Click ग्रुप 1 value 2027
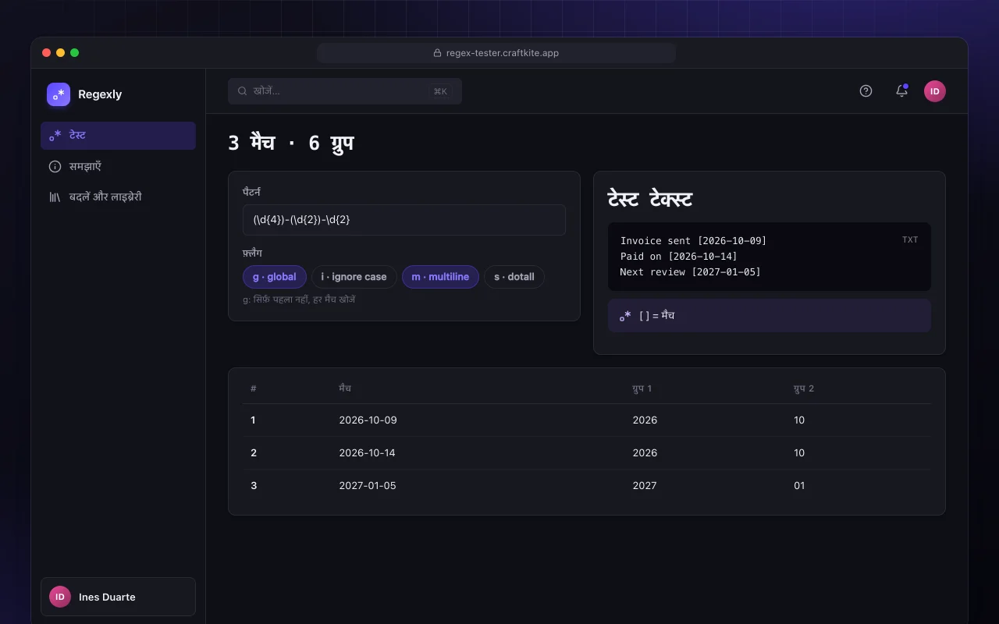999x624 pixels. point(645,486)
